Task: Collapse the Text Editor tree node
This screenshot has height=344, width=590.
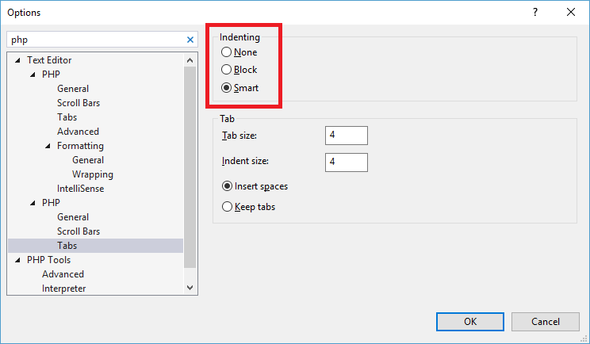Action: click(18, 60)
